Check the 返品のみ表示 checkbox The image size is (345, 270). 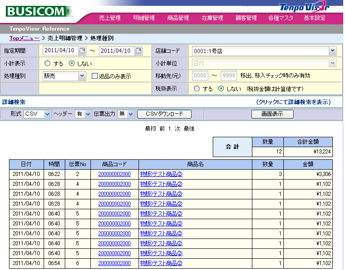(x=94, y=76)
